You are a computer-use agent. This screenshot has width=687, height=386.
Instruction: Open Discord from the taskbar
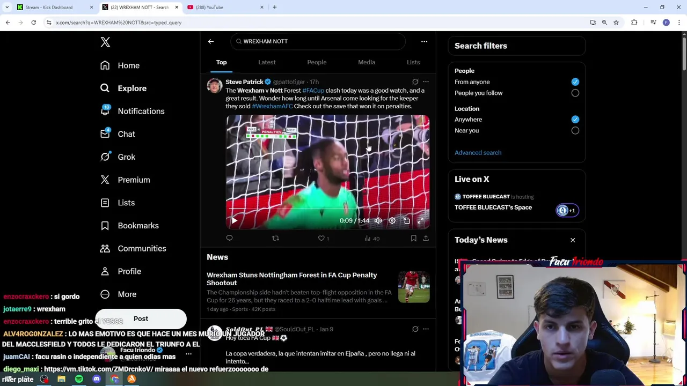click(97, 379)
